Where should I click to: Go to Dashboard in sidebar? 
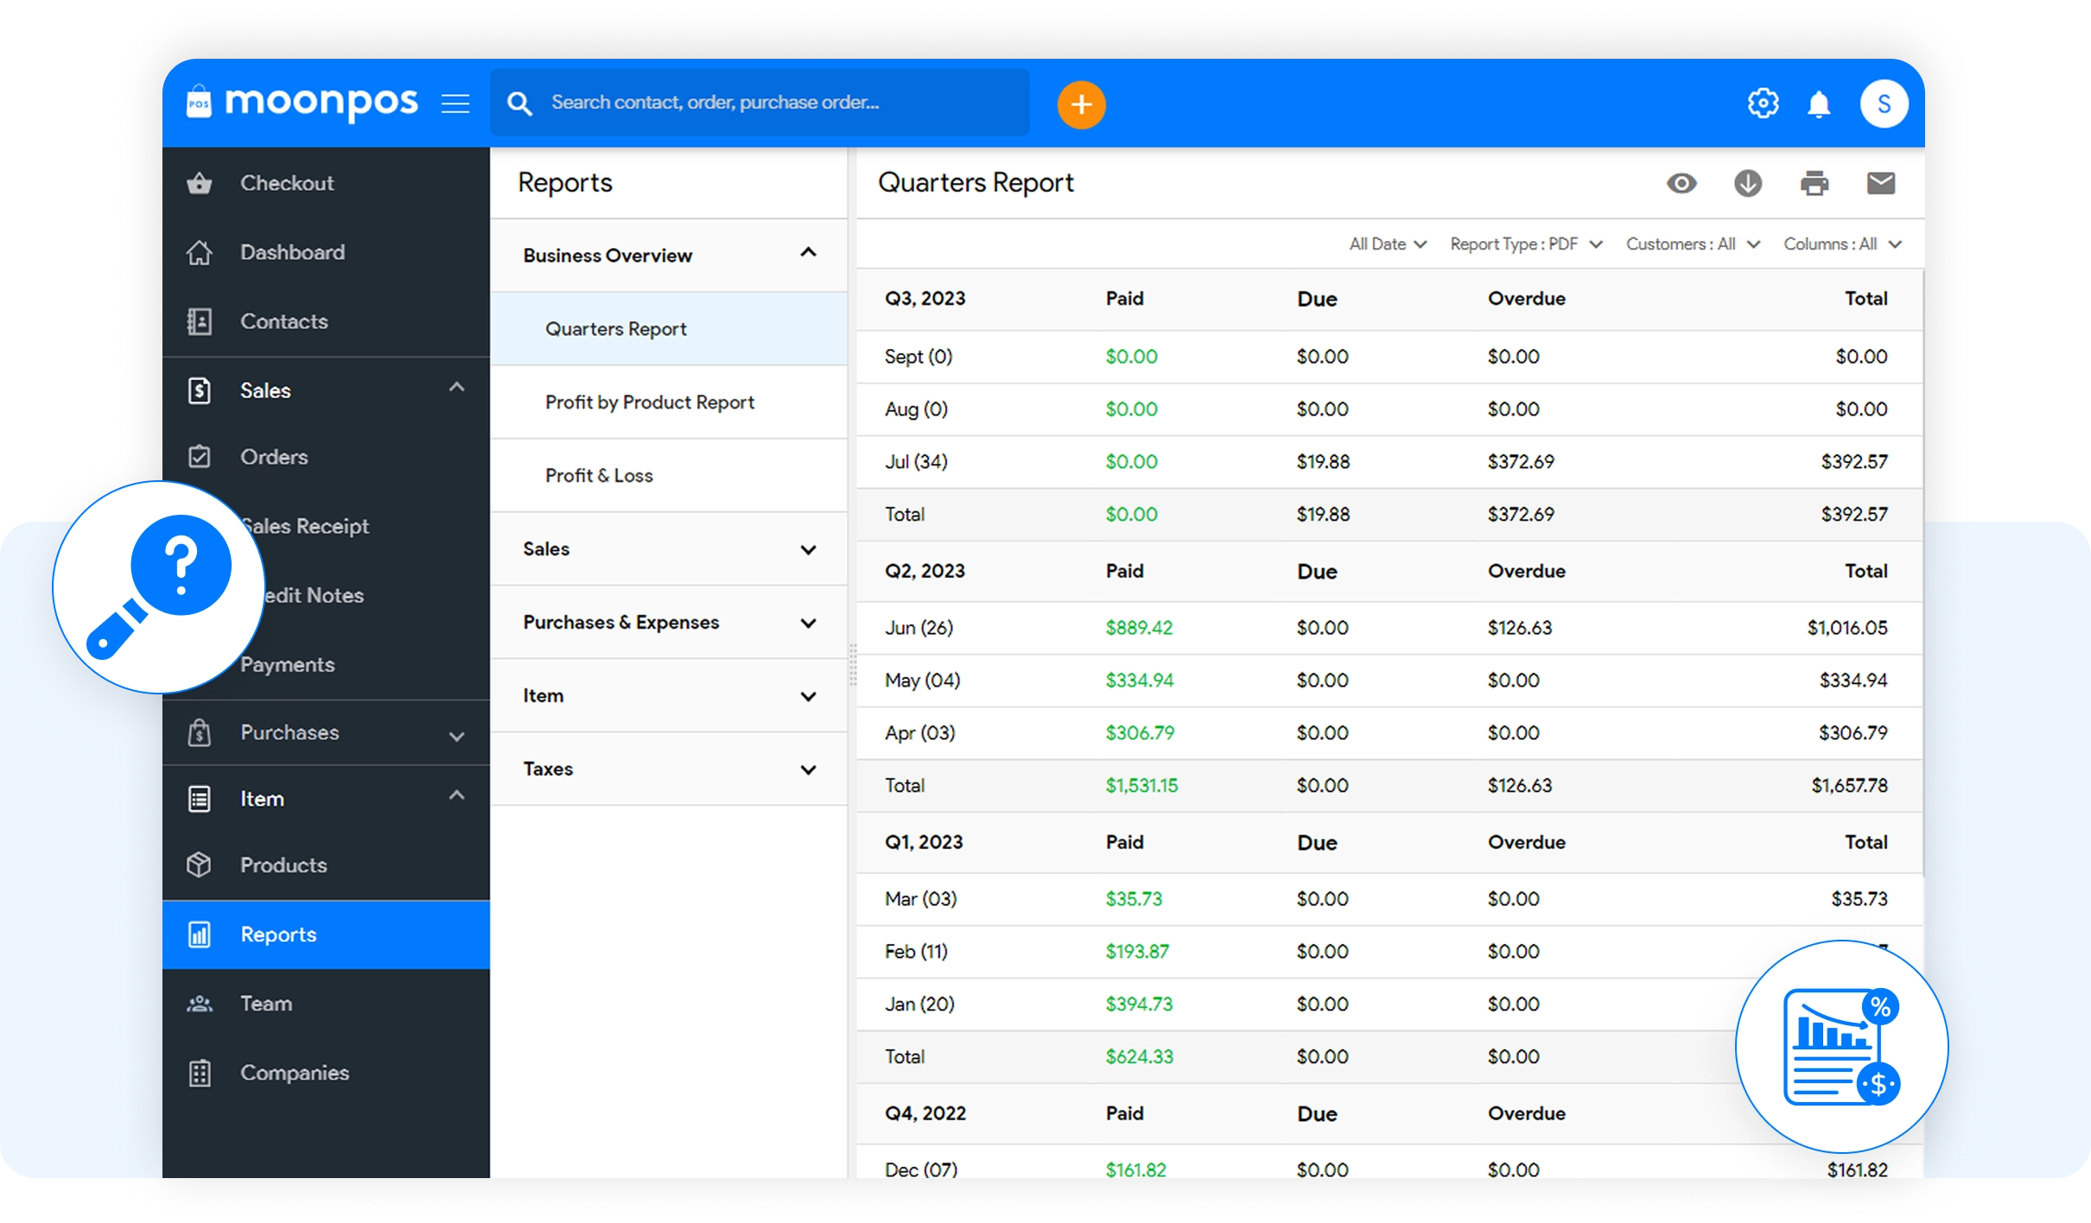[x=292, y=252]
